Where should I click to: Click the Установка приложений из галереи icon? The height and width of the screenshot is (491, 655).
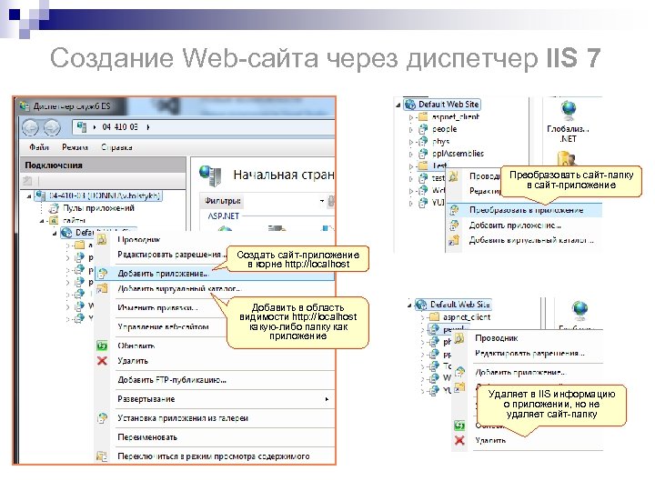[x=102, y=418]
